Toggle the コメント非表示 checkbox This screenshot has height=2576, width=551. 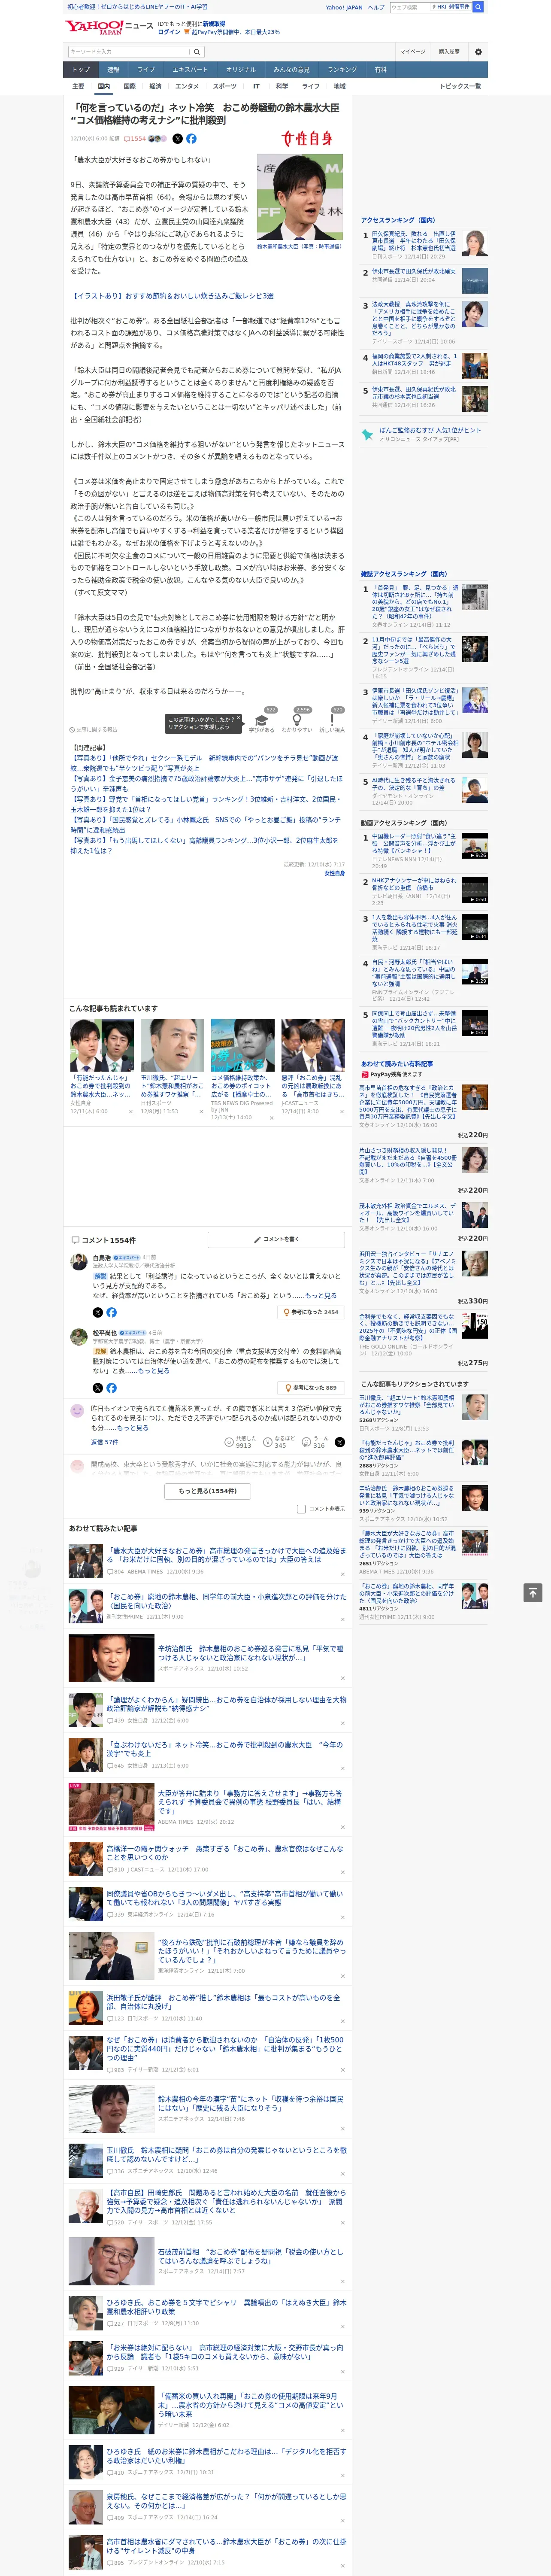pos(301,1509)
